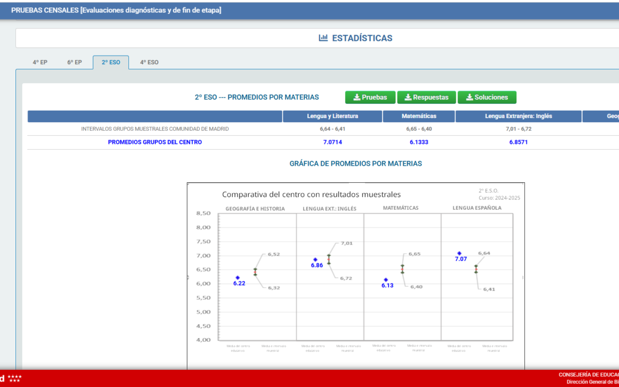Click the PRUEBAS CENSALES page title

pos(116,10)
